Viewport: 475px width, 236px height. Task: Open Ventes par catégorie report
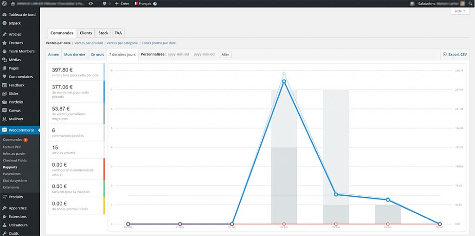click(122, 43)
